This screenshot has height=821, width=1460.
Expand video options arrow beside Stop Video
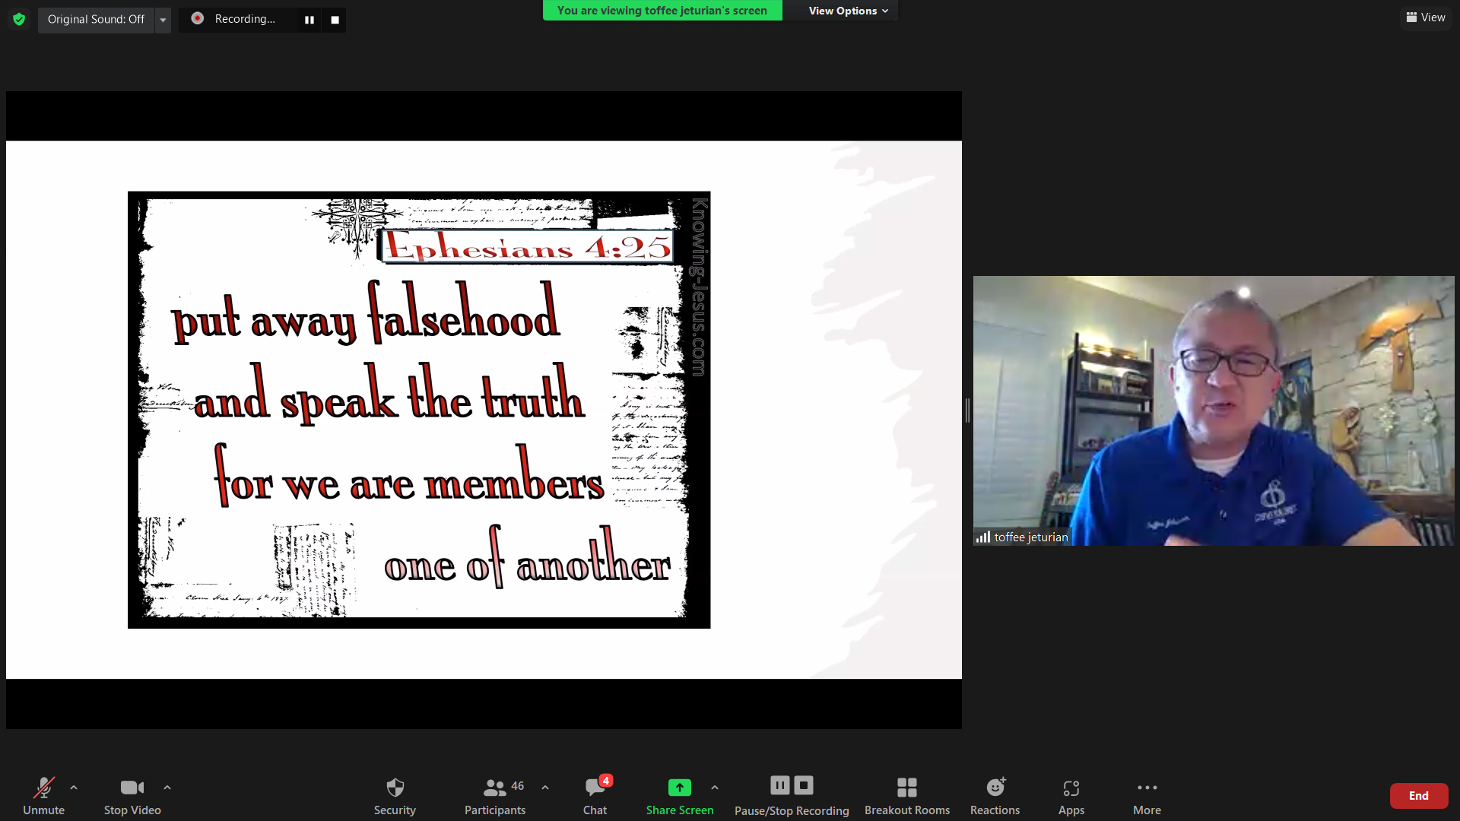(x=167, y=788)
